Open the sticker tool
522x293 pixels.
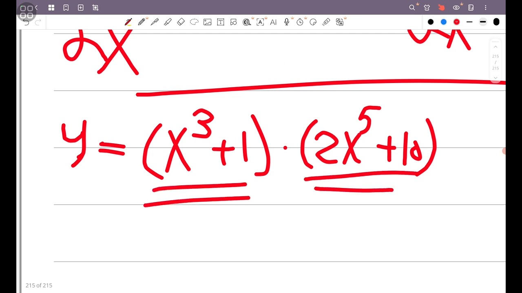tap(313, 22)
